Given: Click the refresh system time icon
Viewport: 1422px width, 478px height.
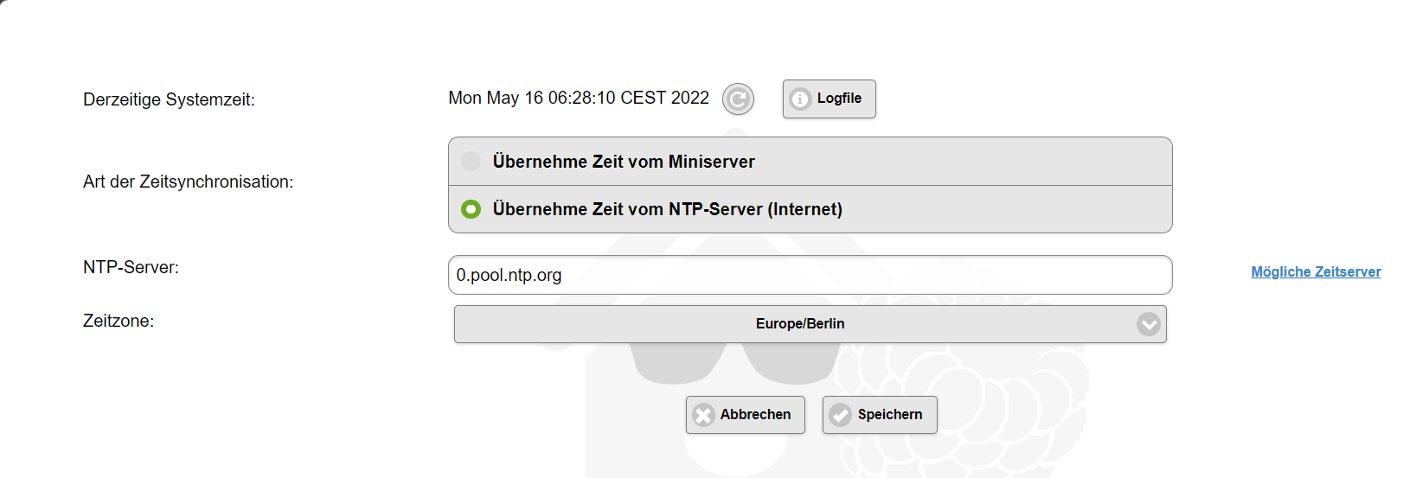Looking at the screenshot, I should pyautogui.click(x=738, y=99).
